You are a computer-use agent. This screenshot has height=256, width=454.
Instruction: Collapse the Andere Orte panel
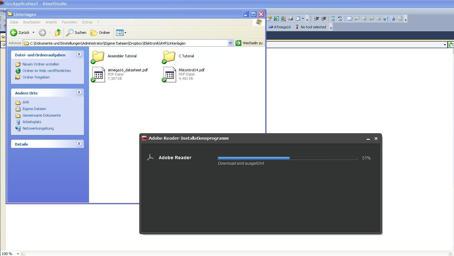coord(79,93)
